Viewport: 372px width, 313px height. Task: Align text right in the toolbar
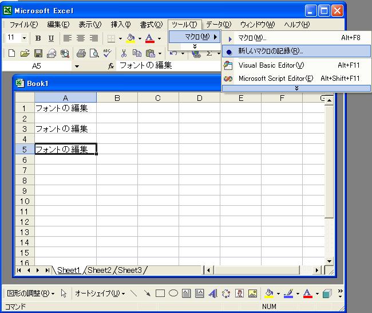click(94, 38)
